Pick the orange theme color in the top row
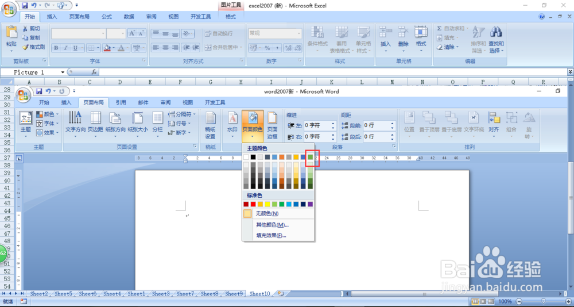This screenshot has height=307, width=574. point(282,157)
